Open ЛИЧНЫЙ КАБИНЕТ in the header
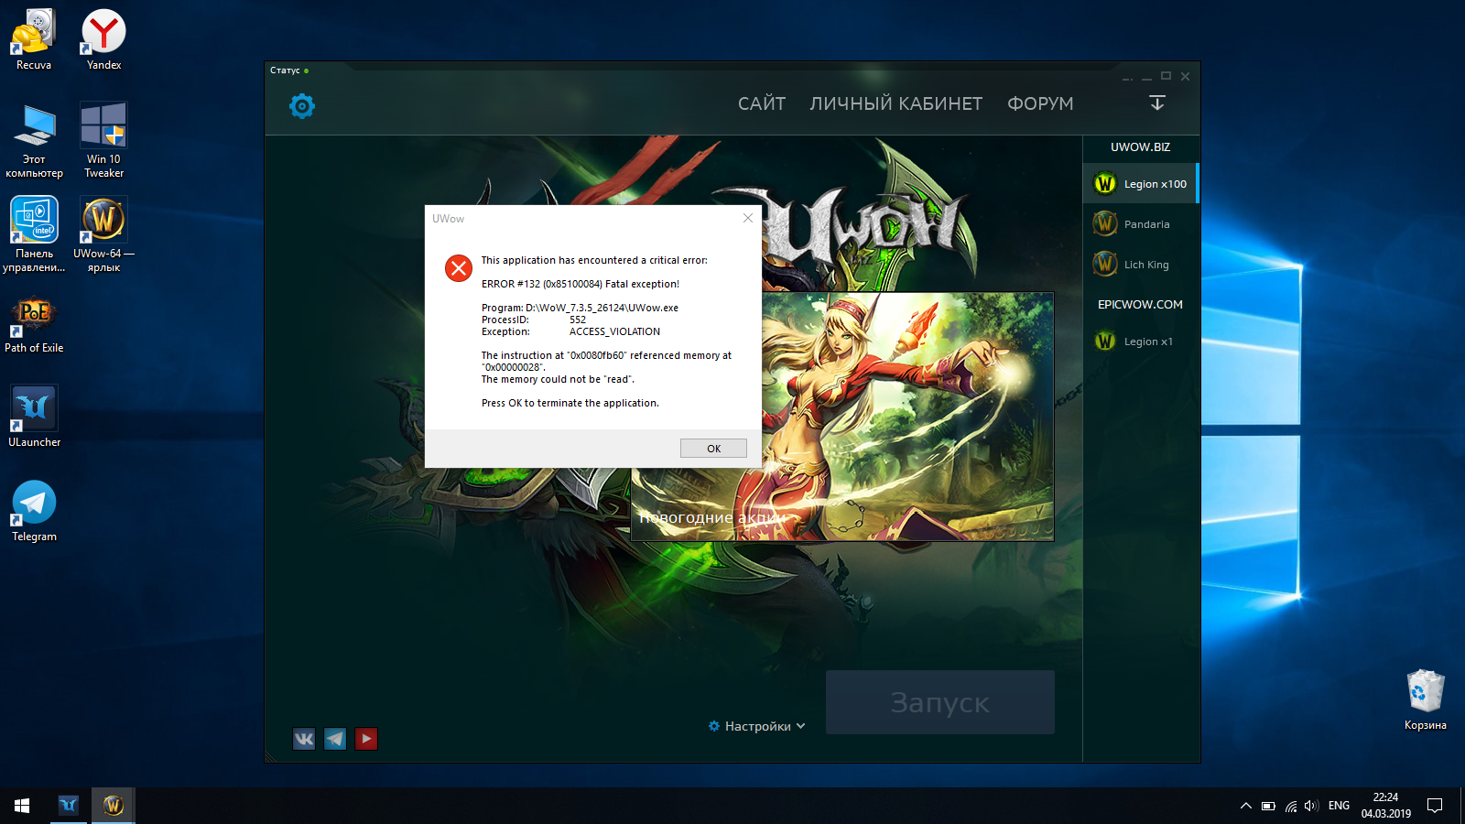 click(895, 104)
